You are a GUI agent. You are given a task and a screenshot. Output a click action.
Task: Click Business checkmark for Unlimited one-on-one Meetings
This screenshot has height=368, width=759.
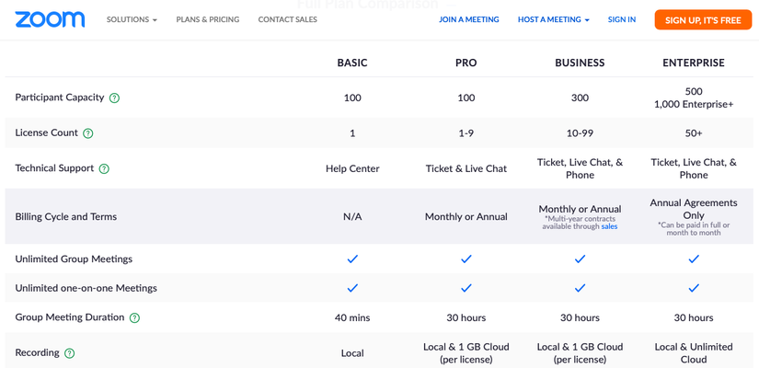(x=580, y=288)
